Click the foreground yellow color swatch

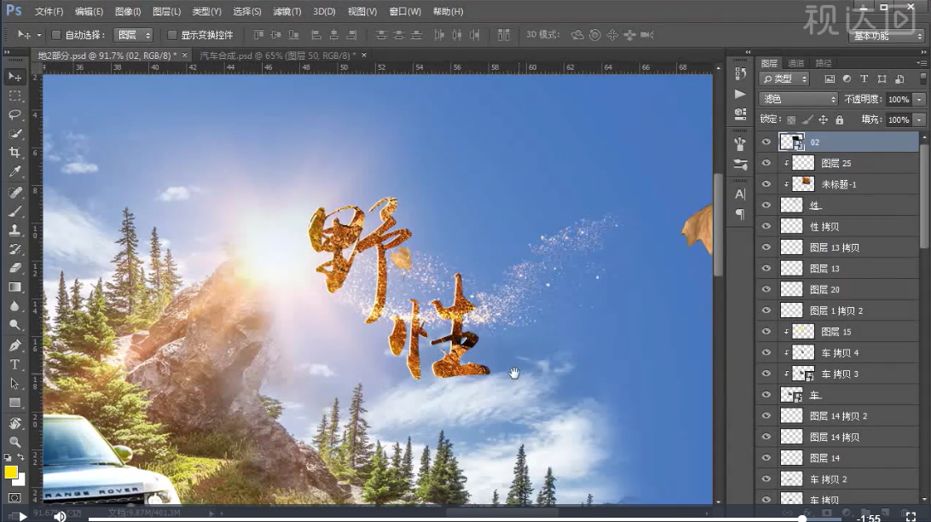coord(11,473)
